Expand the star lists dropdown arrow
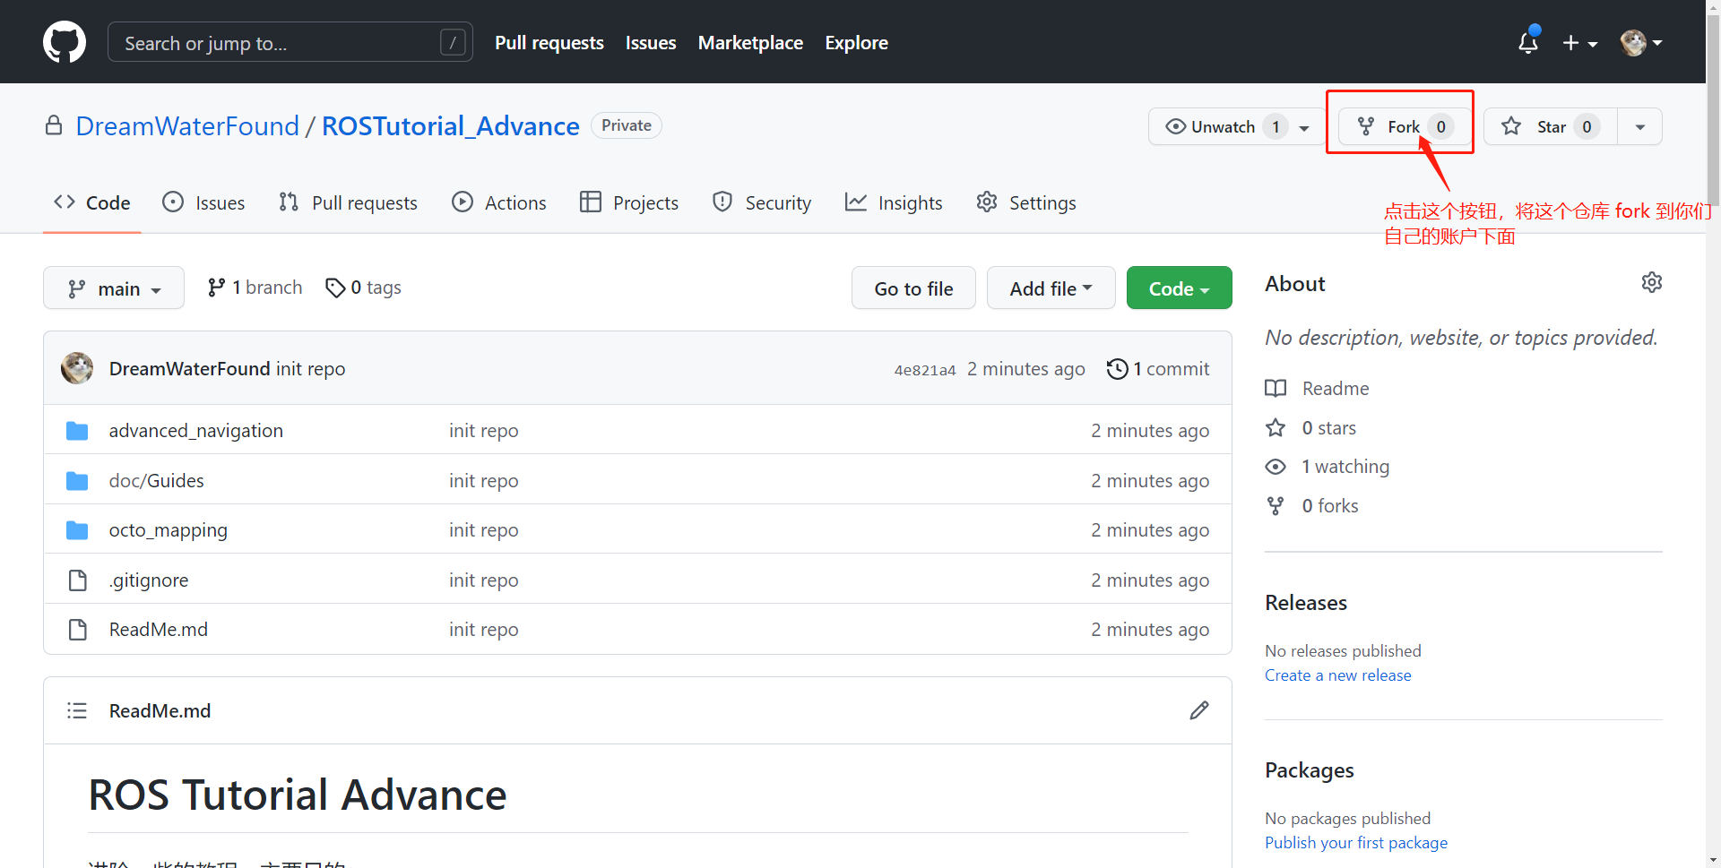Screen dimensions: 1721x868 1639,126
